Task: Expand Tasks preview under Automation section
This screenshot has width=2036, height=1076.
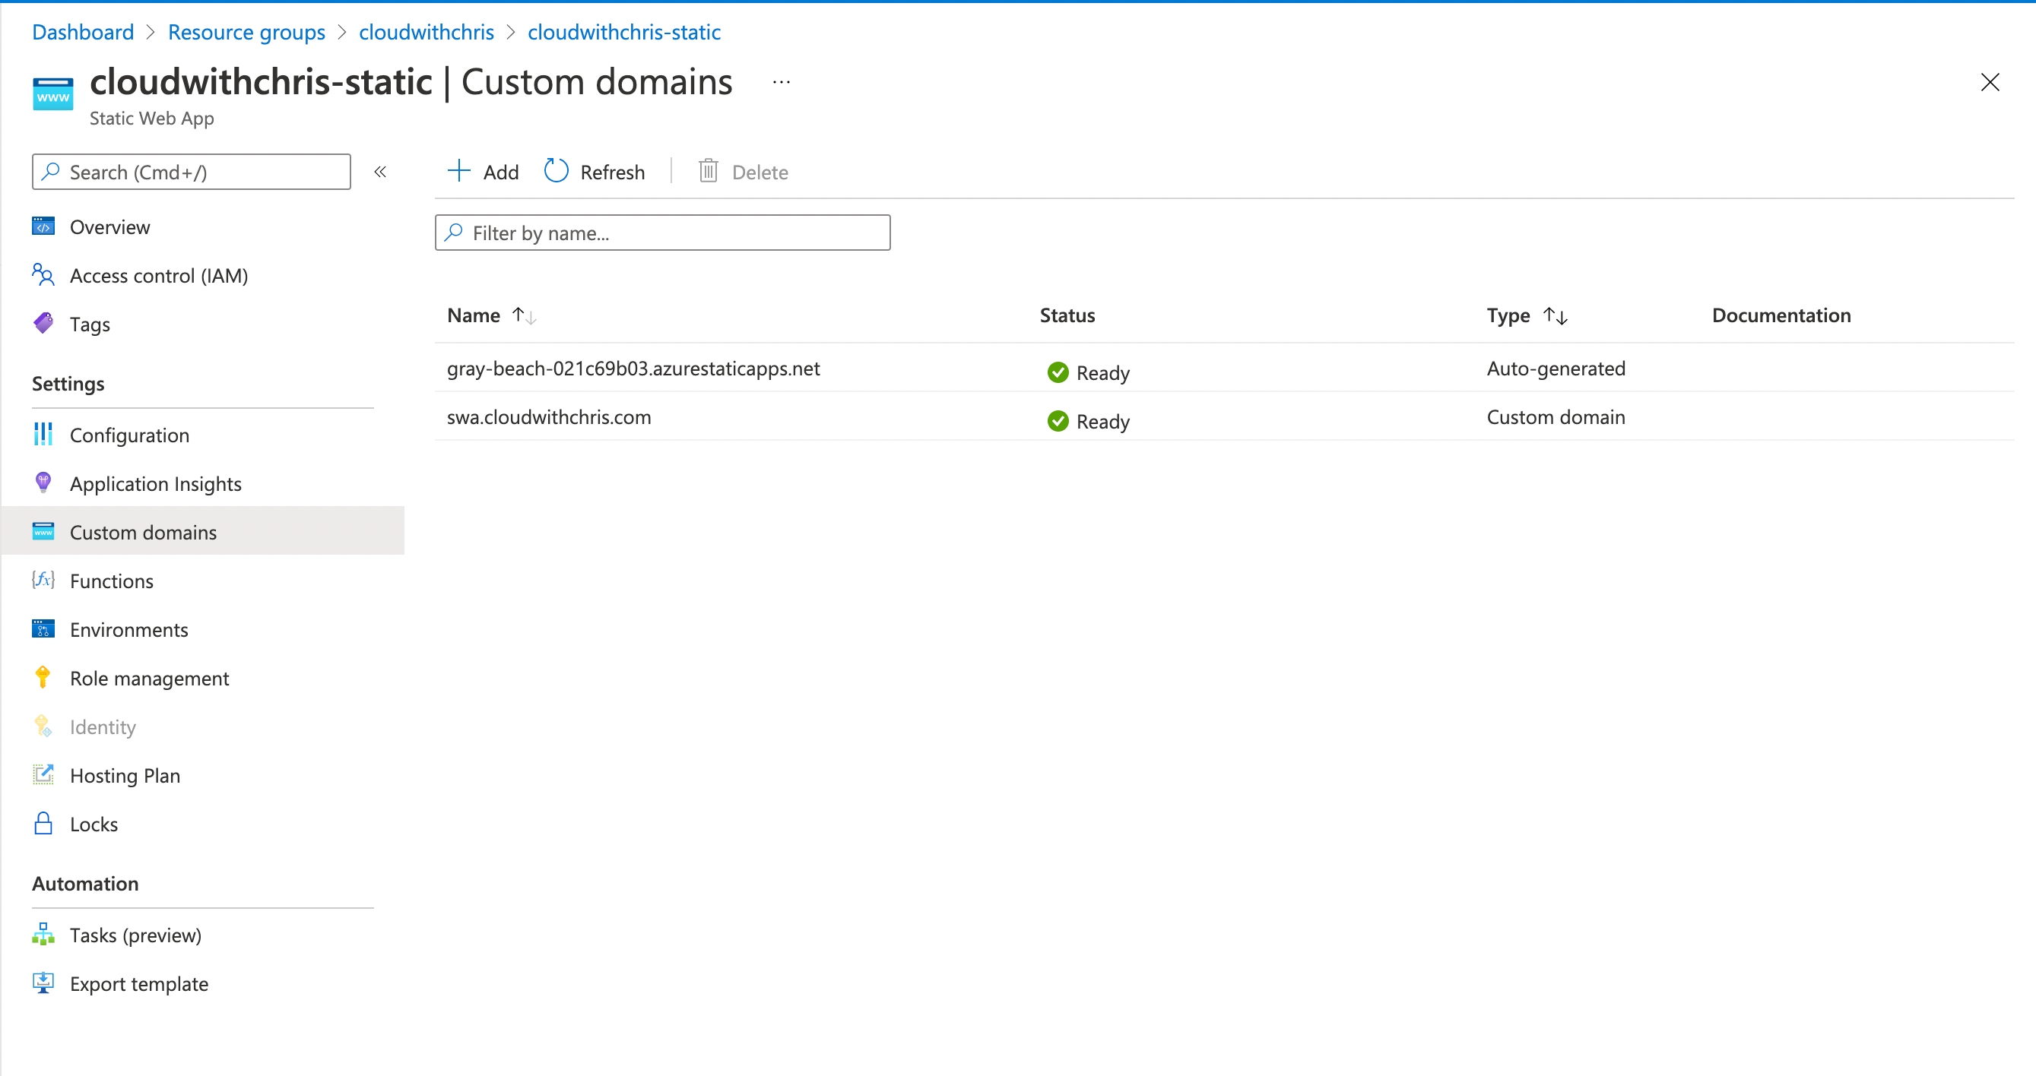Action: (136, 935)
